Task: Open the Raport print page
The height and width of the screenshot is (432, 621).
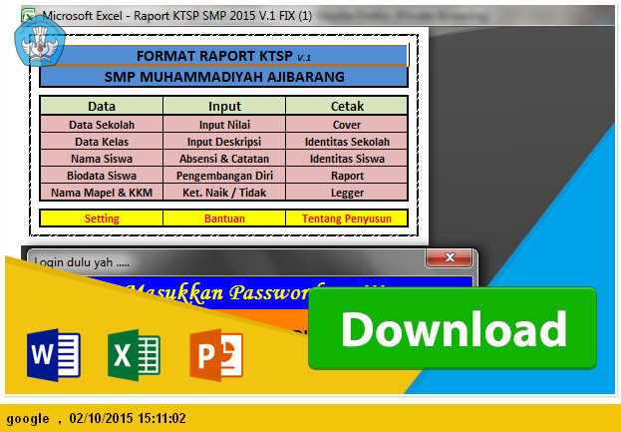Action: tap(347, 176)
